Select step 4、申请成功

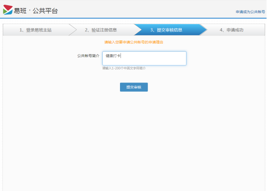(232, 30)
